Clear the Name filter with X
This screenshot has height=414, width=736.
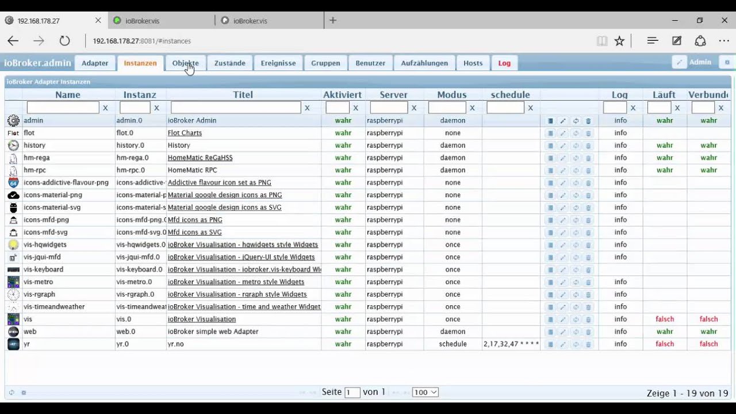pos(105,108)
